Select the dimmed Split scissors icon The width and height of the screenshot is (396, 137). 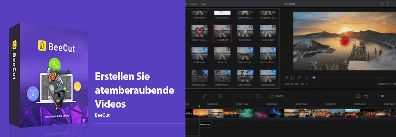click(213, 96)
